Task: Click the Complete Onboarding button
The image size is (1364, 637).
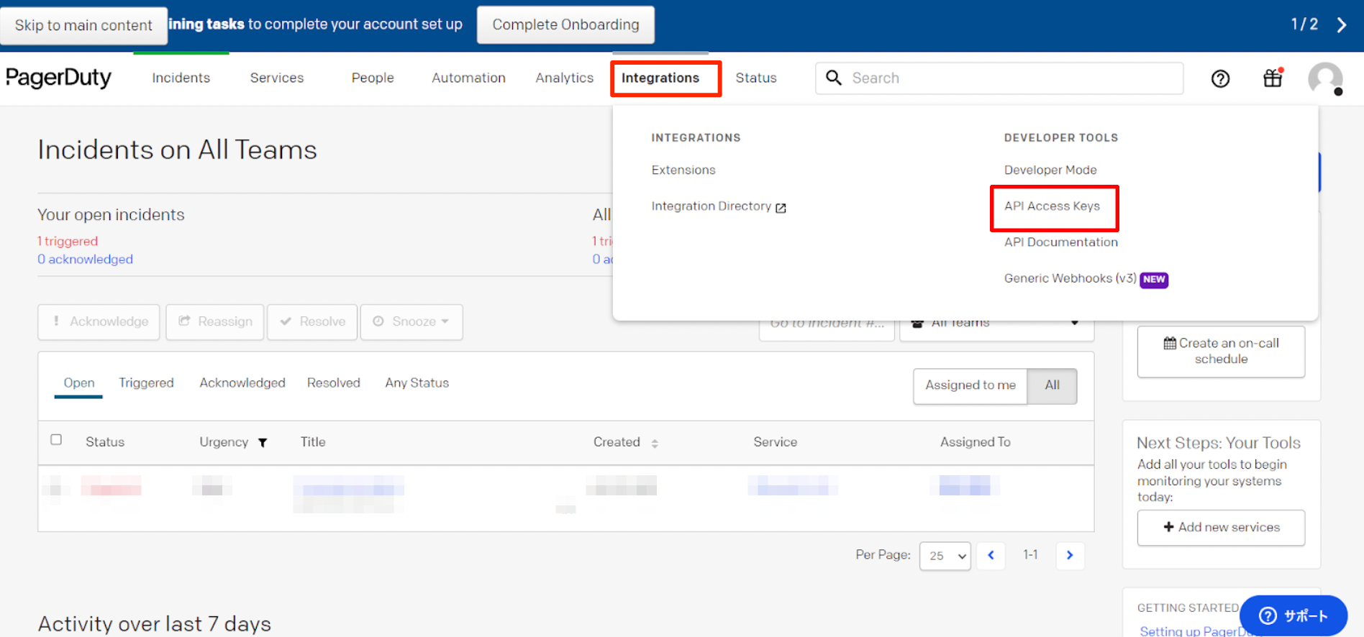Action: [x=565, y=24]
